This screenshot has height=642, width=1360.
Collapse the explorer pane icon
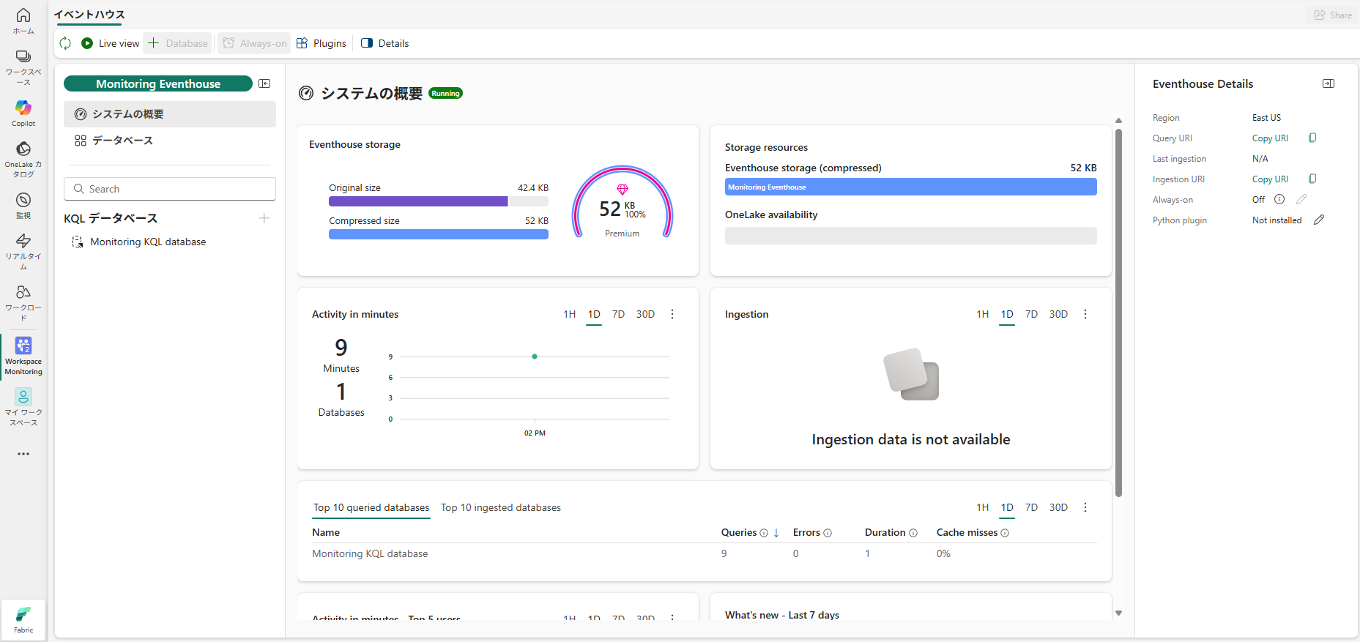(x=264, y=83)
